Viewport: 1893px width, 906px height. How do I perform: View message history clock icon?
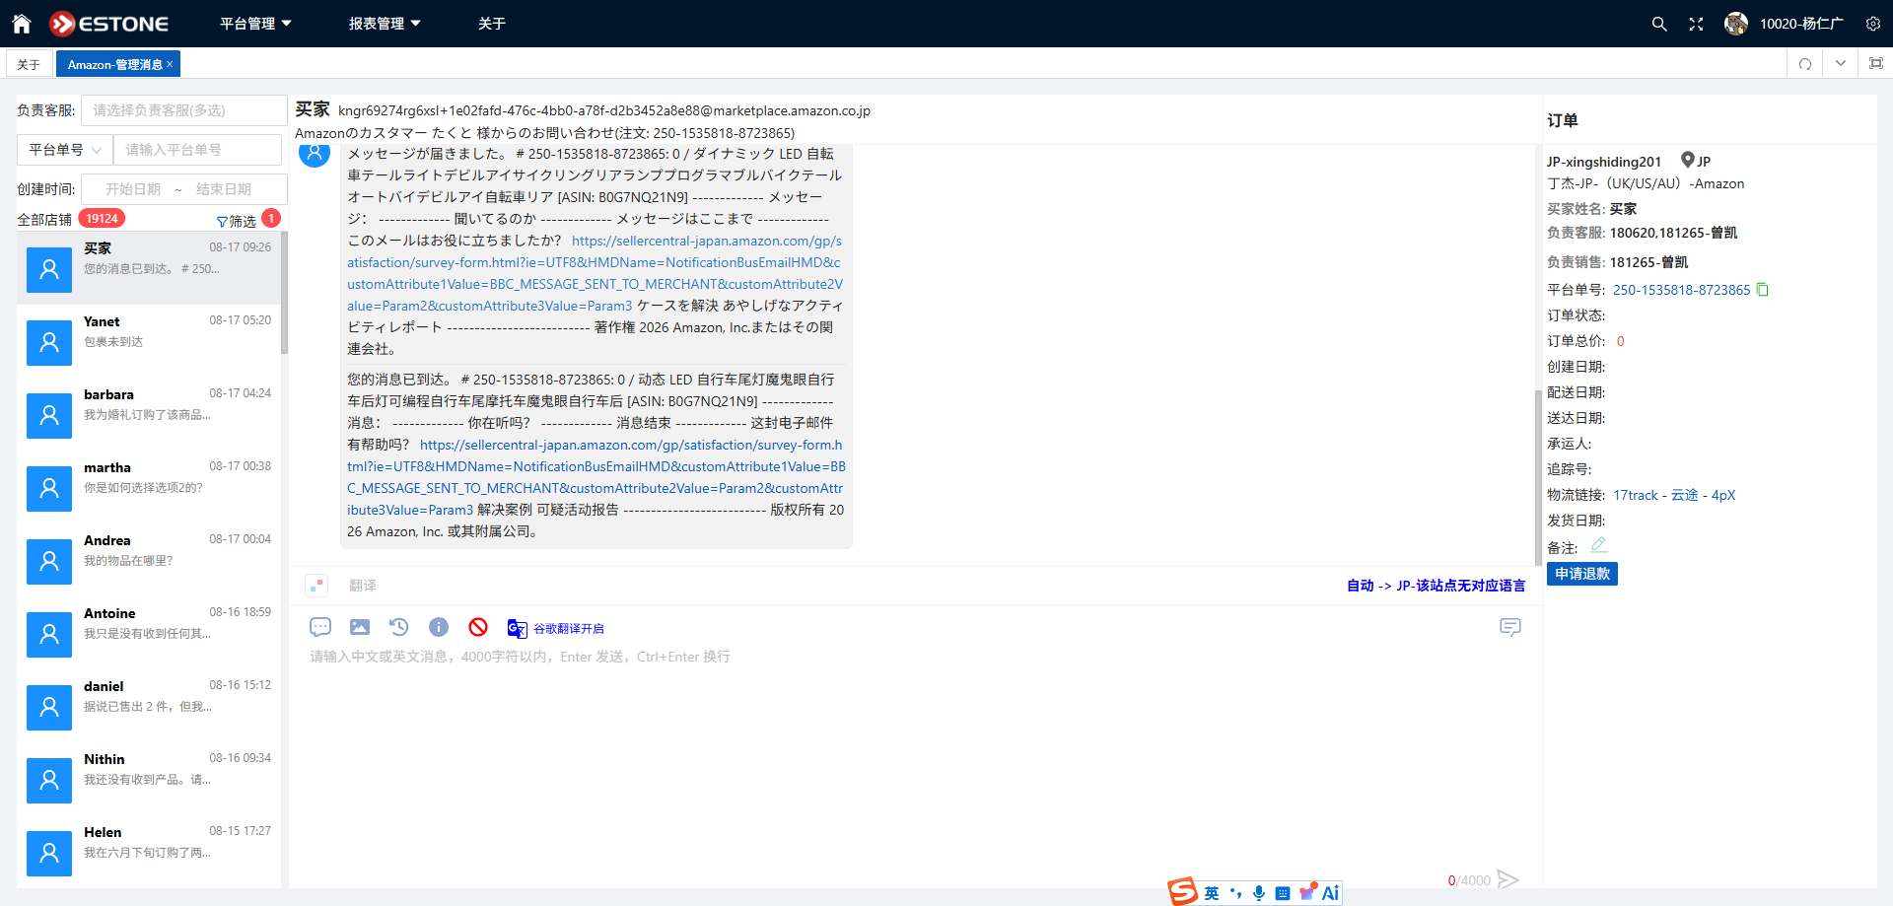coord(398,627)
